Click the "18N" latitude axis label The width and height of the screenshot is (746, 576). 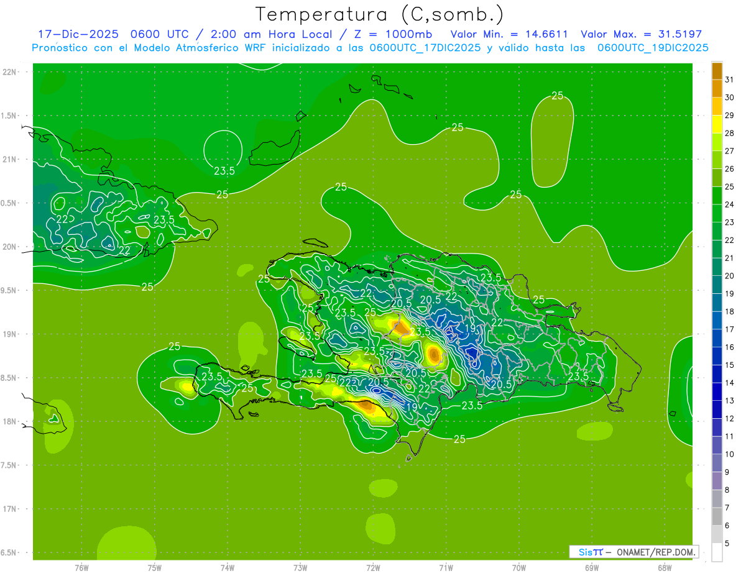[10, 421]
